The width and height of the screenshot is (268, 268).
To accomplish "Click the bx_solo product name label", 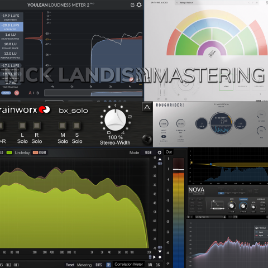I will pyautogui.click(x=73, y=111).
